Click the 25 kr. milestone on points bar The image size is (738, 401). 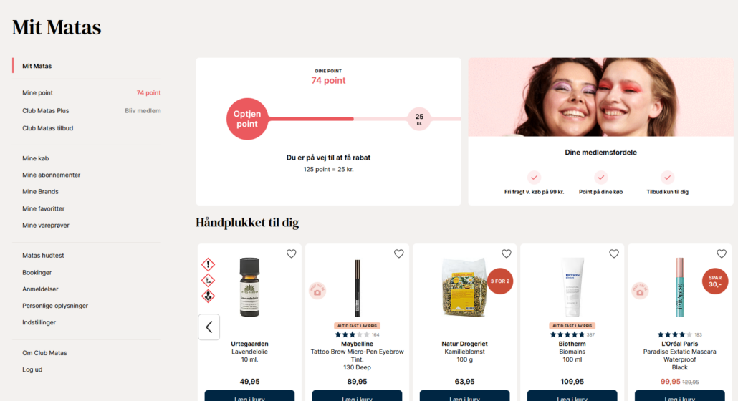419,119
